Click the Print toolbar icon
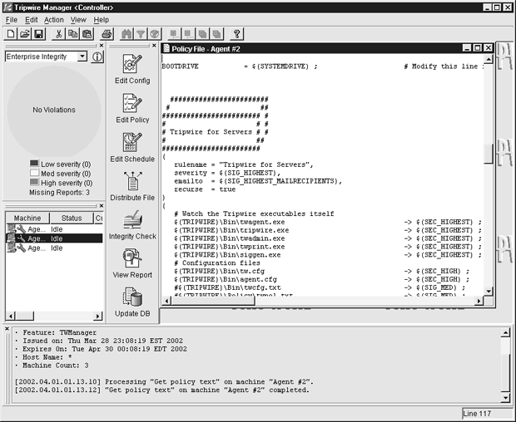 (107, 34)
